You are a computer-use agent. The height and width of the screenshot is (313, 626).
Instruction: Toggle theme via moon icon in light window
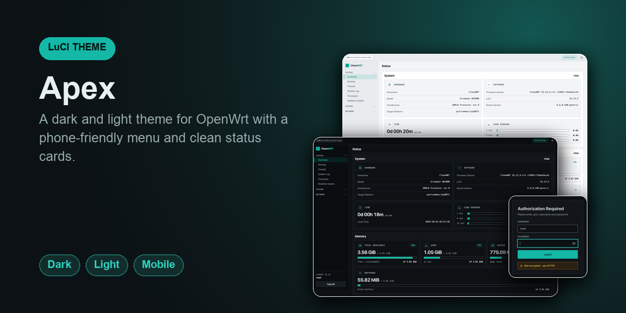click(581, 57)
